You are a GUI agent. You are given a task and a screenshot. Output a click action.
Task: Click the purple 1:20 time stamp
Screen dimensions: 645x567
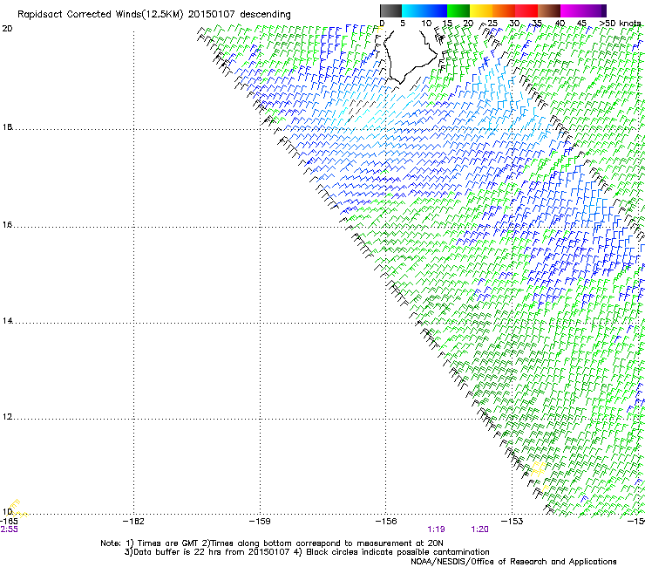pos(479,529)
